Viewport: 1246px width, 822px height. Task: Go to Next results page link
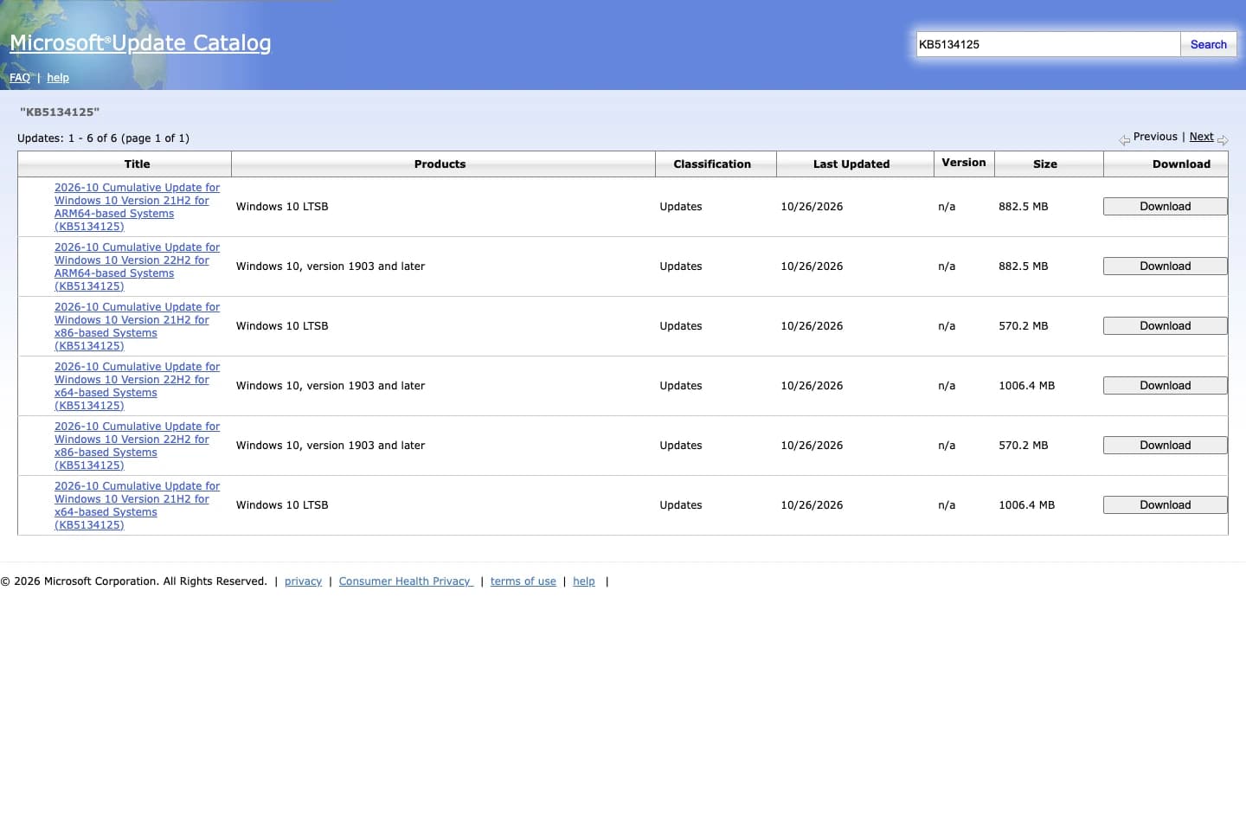(x=1201, y=137)
